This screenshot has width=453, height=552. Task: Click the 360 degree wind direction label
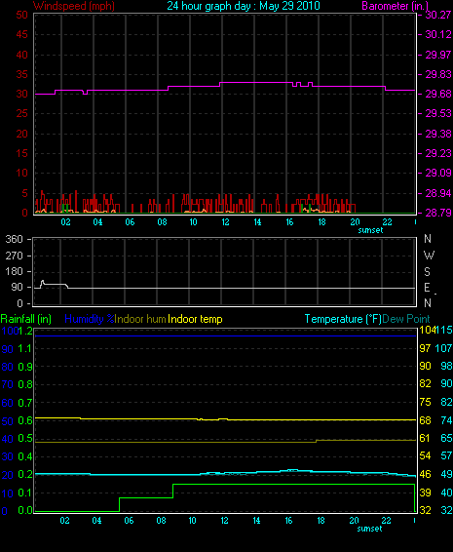[x=14, y=239]
